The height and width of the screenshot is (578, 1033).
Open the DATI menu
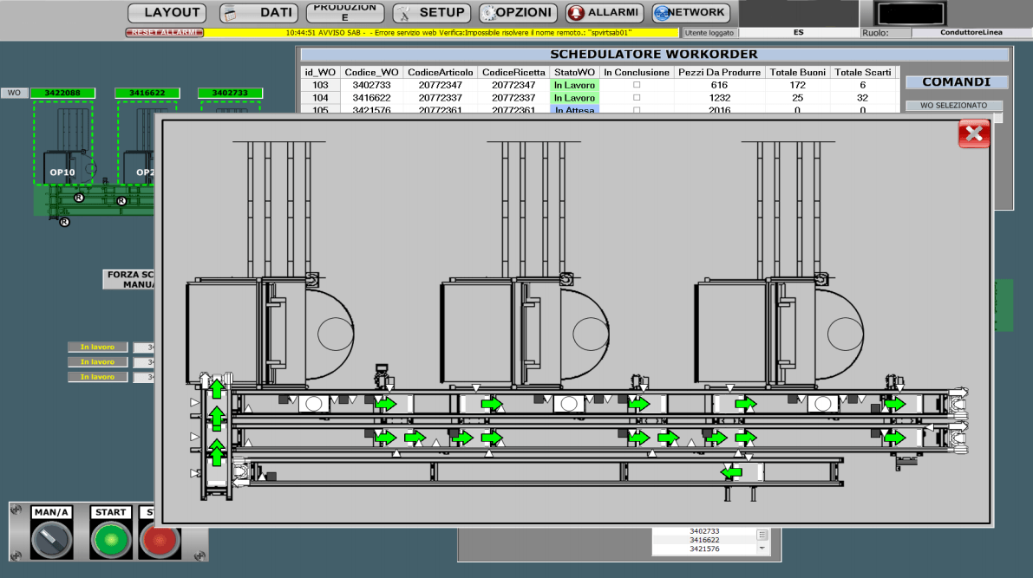pyautogui.click(x=259, y=12)
